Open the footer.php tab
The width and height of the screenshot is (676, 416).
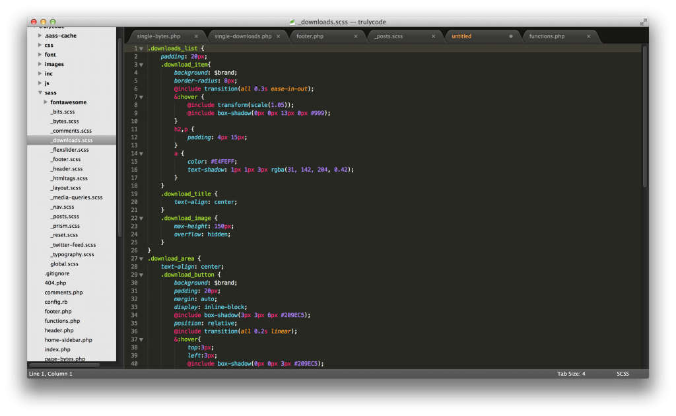tap(310, 36)
